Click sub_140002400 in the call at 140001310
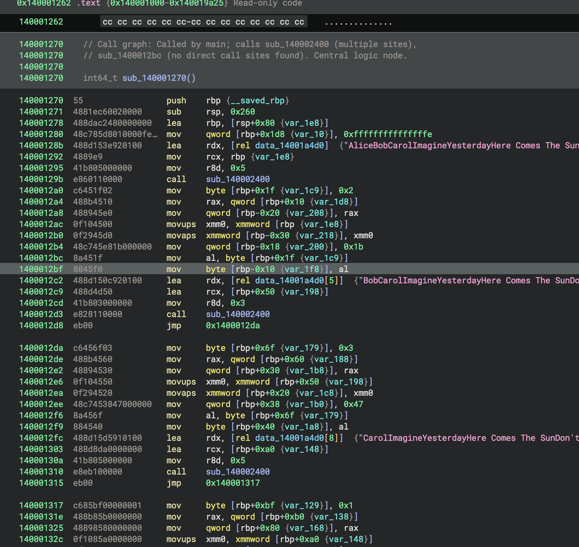Screen dimensions: 579x547 click(238, 472)
